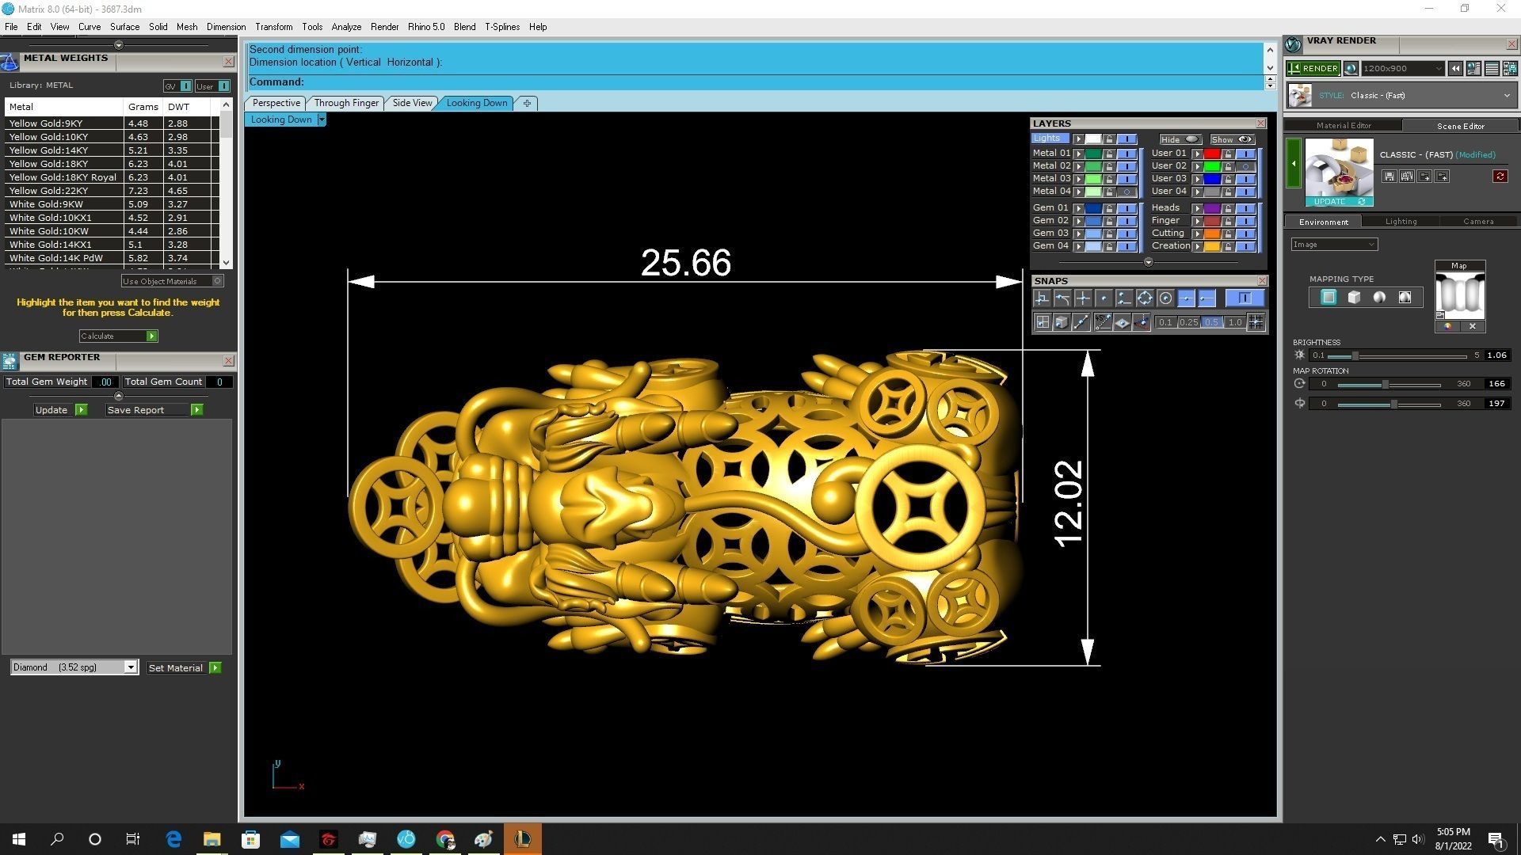
Task: Click the environment Map thumbnail
Action: click(1459, 295)
